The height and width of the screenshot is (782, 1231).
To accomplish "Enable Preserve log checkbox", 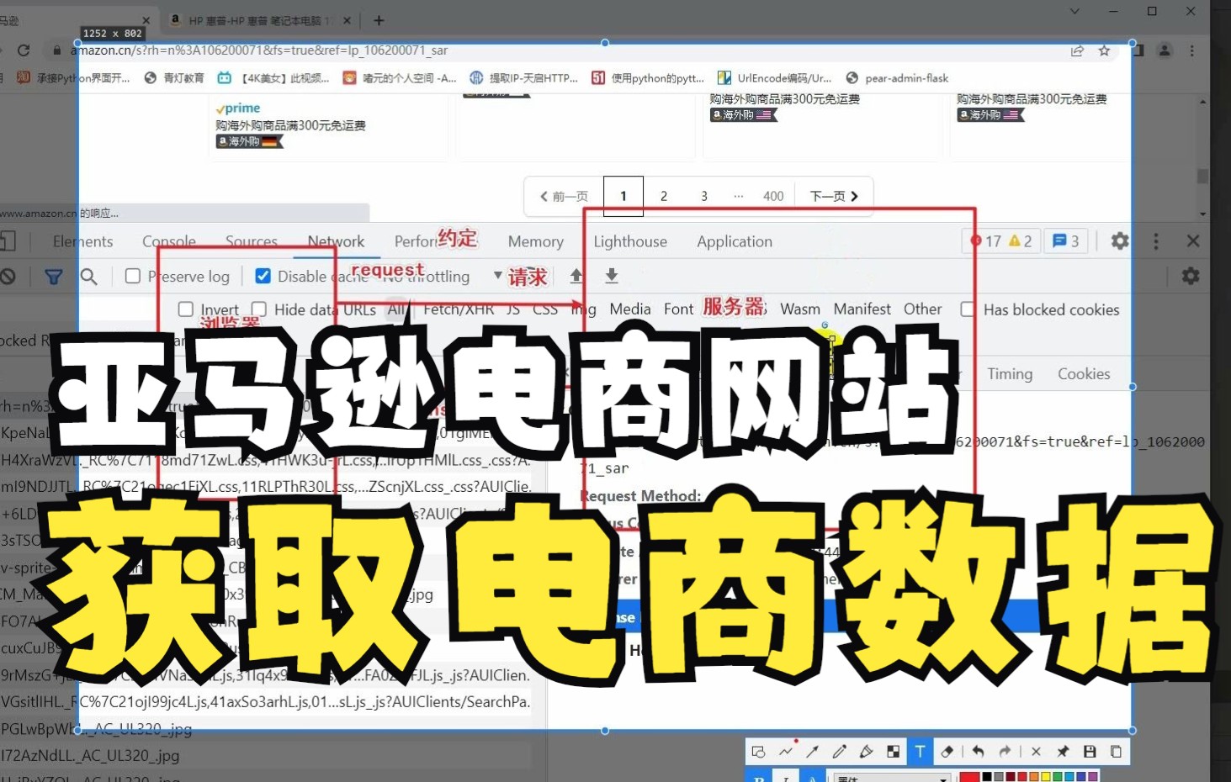I will pos(133,276).
